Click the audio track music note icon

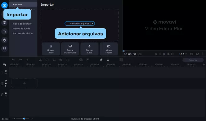pos(2,94)
